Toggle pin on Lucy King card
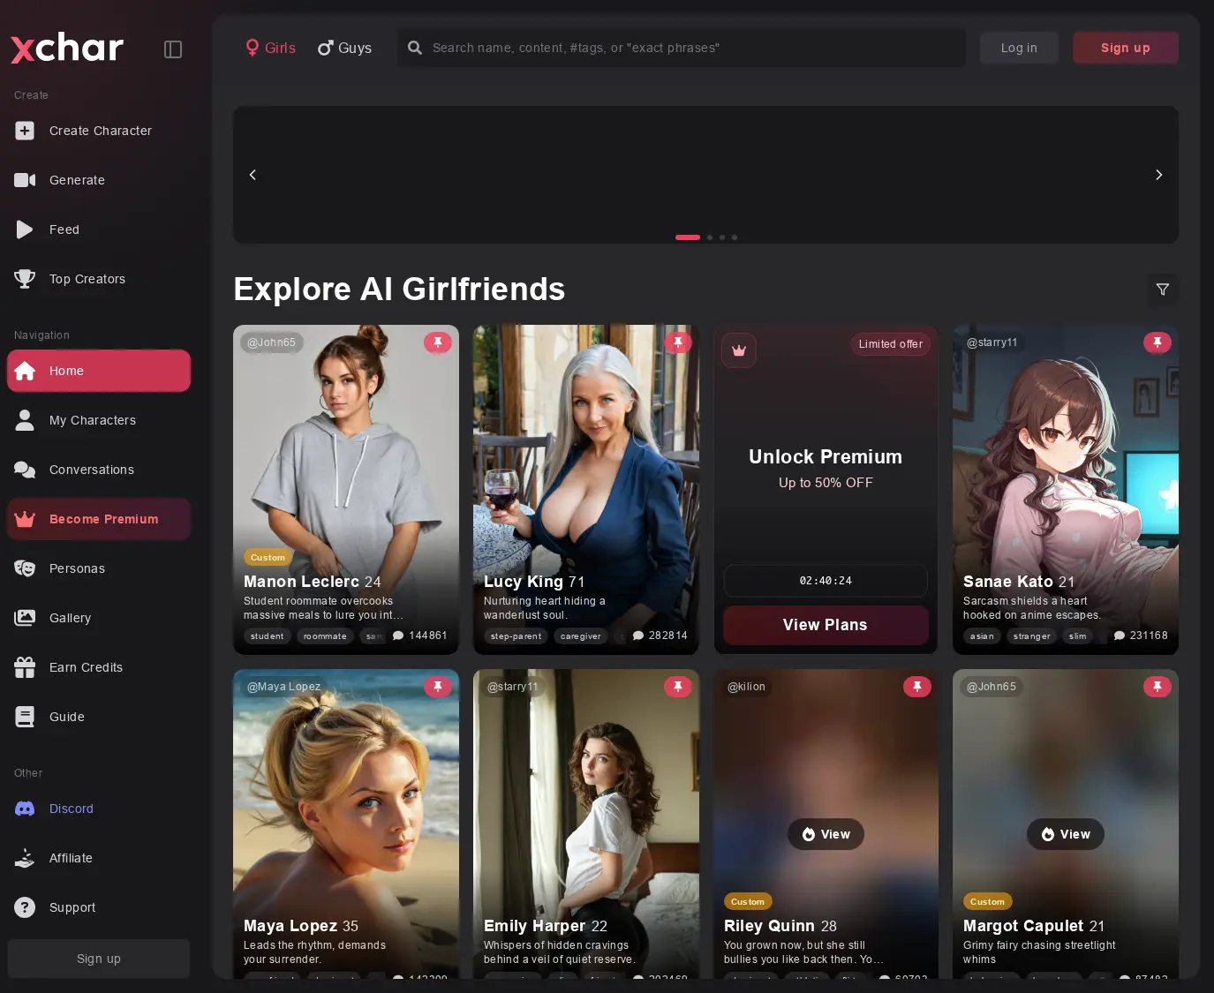Image resolution: width=1214 pixels, height=993 pixels. click(x=678, y=342)
